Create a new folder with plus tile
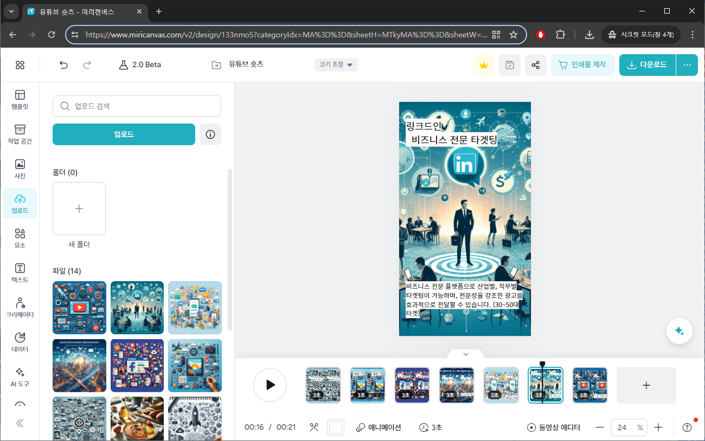The image size is (705, 441). (x=79, y=209)
